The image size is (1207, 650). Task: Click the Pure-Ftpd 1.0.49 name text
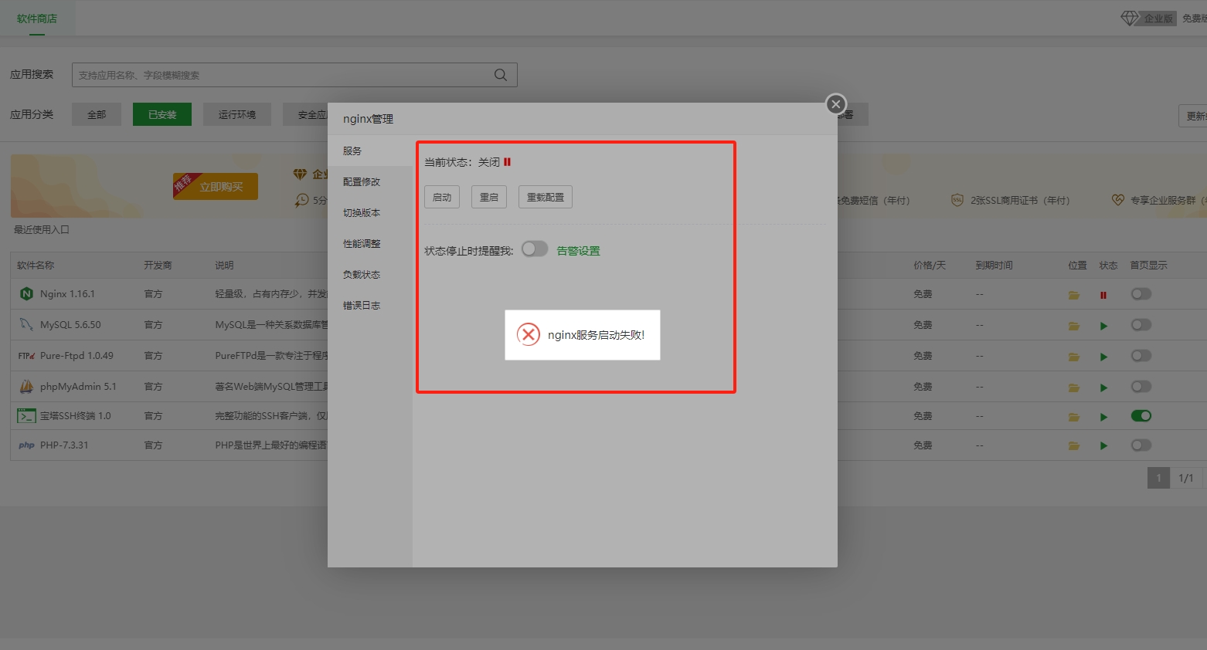(76, 356)
